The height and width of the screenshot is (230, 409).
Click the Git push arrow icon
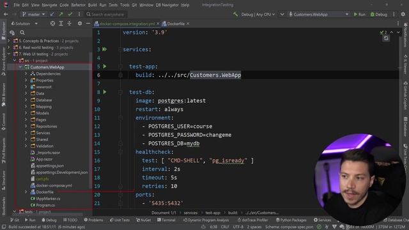[x=61, y=14]
